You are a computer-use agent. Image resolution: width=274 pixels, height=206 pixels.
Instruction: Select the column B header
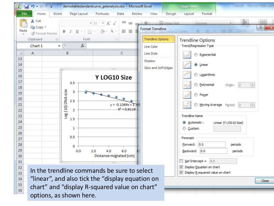point(67,53)
